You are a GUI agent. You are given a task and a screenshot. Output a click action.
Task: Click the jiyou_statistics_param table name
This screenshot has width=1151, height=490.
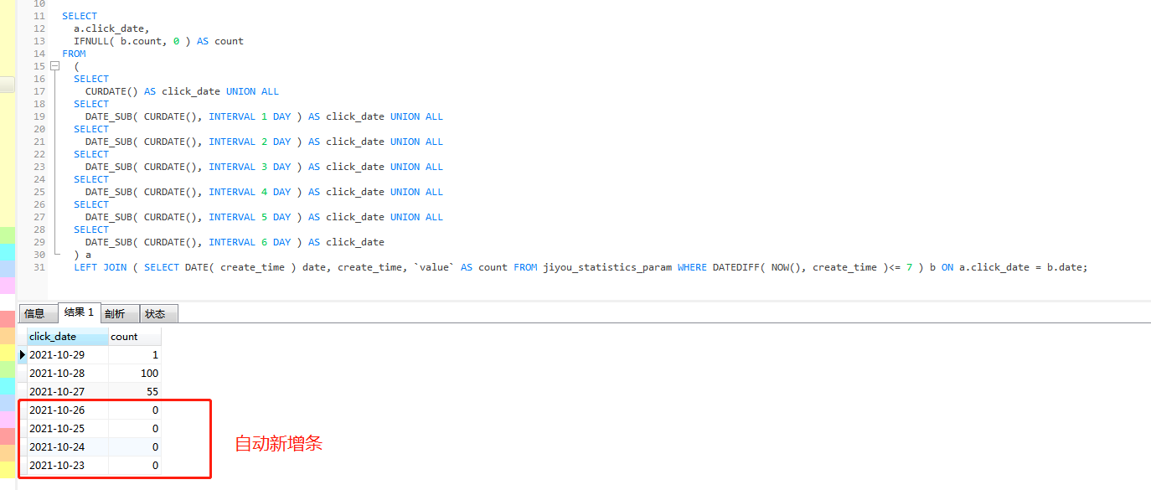pos(607,267)
